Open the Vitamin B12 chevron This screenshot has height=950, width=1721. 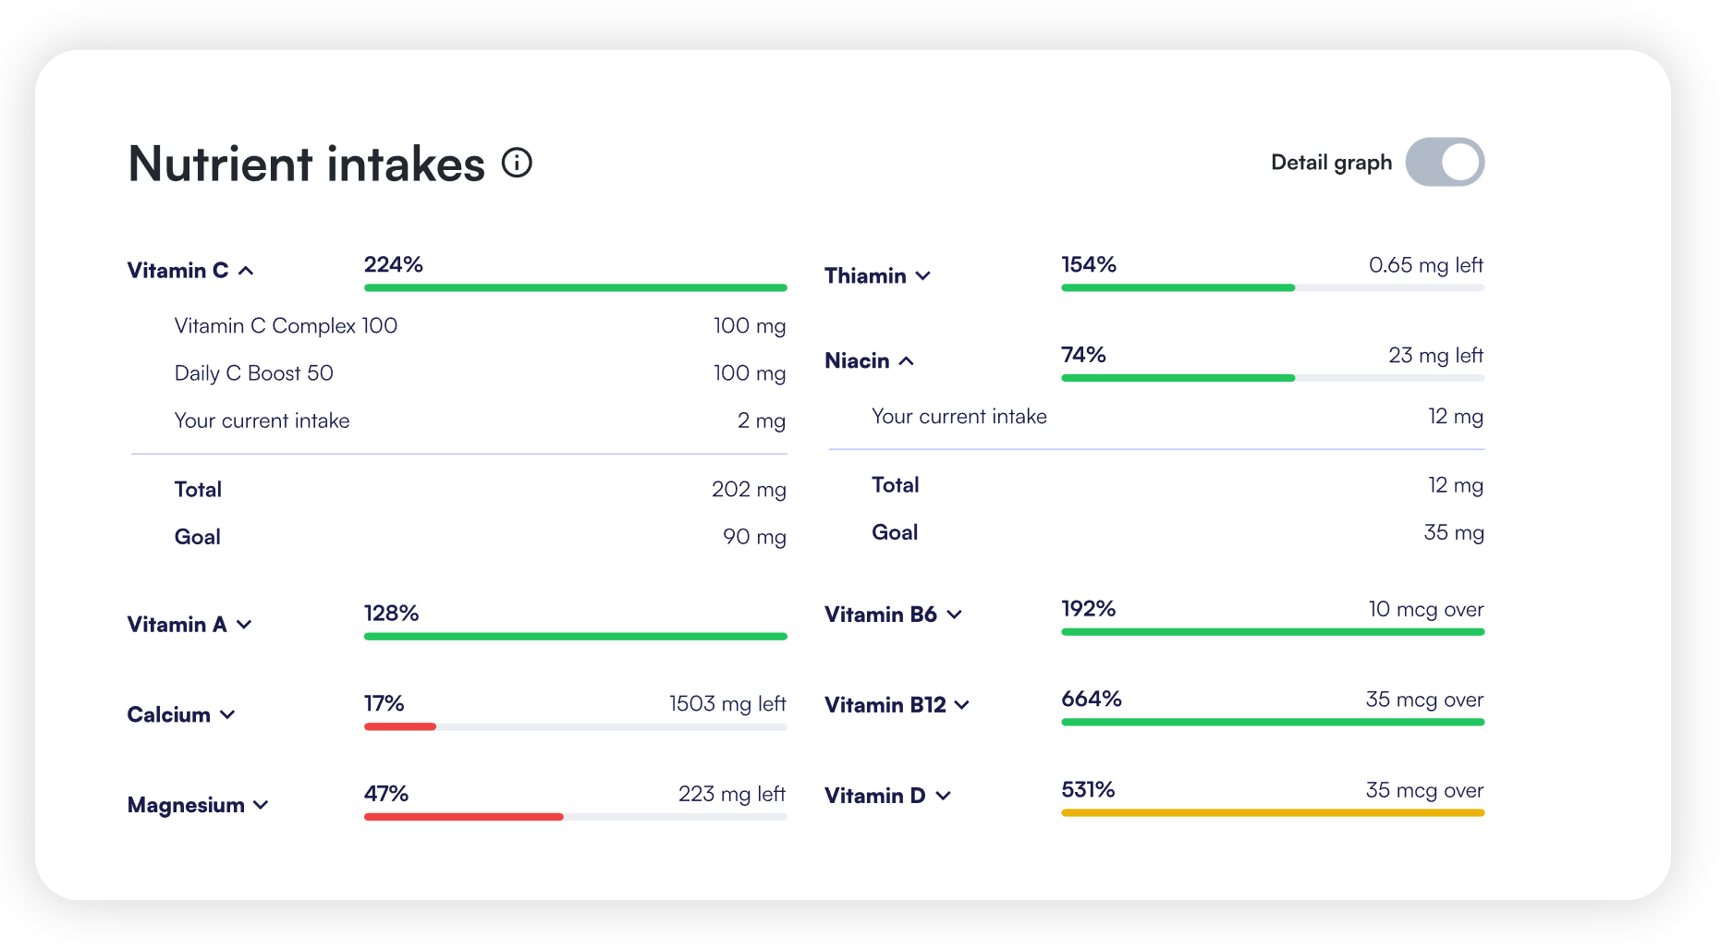coord(962,705)
